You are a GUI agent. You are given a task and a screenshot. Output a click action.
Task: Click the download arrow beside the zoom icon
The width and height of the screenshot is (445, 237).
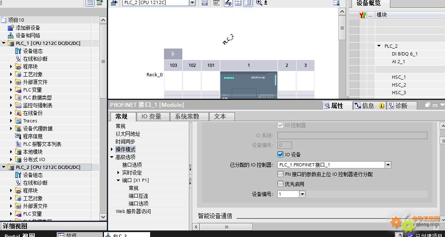[x=266, y=2]
